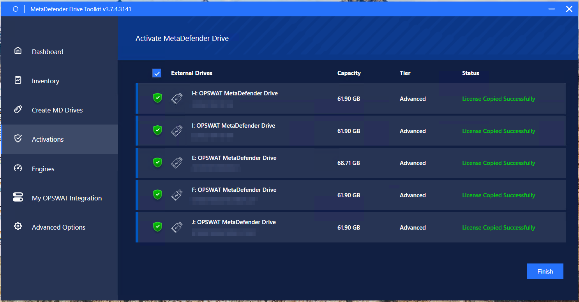Click the USB drive icon for I:
Image resolution: width=579 pixels, height=302 pixels.
point(177,131)
